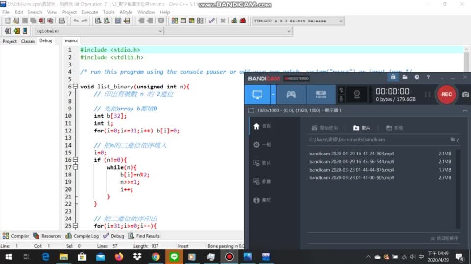The width and height of the screenshot is (471, 264).
Task: Toggle Bandicam pause recording button
Action: tap(427, 94)
